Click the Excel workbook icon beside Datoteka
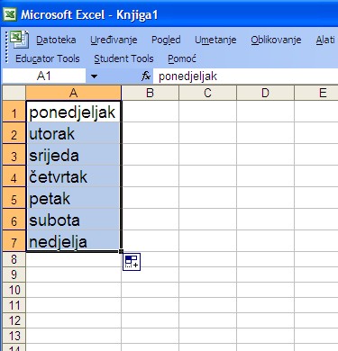 point(19,40)
